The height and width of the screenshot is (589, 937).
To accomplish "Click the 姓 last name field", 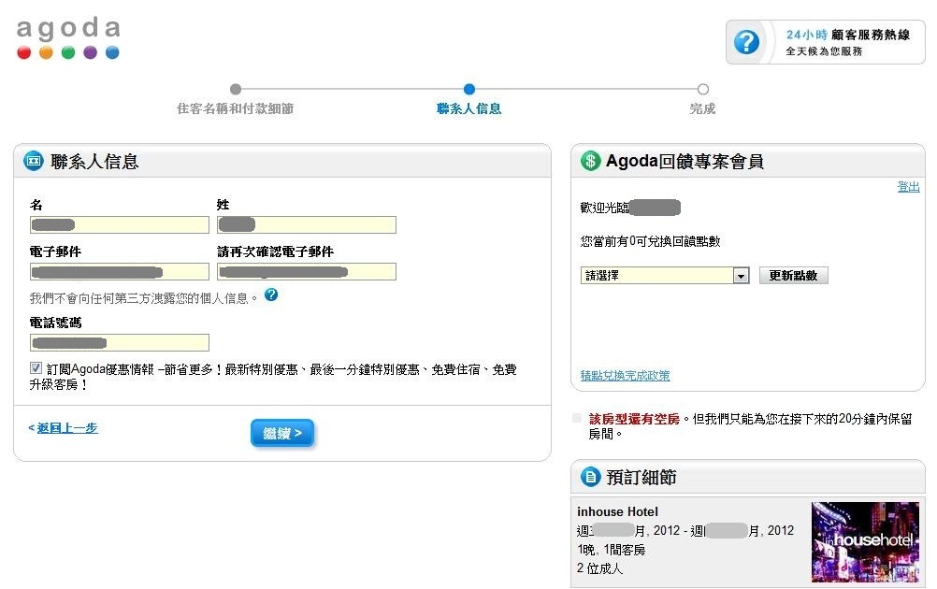I will (307, 224).
